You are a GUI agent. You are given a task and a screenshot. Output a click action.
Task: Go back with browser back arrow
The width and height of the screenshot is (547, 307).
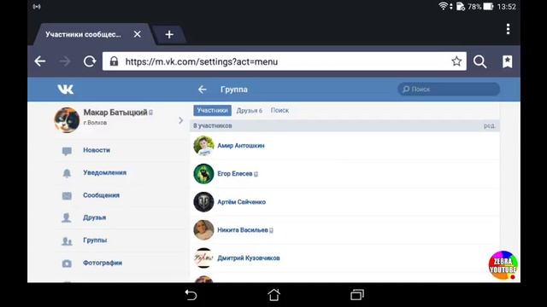click(40, 61)
